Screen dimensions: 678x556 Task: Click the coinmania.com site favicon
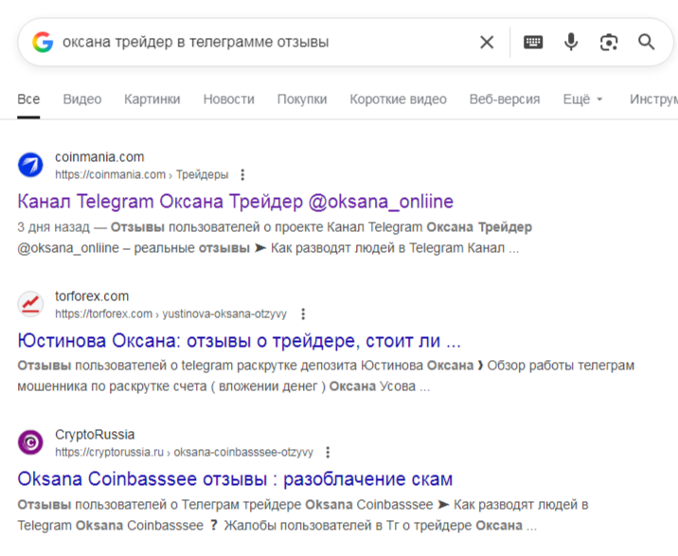pyautogui.click(x=30, y=165)
